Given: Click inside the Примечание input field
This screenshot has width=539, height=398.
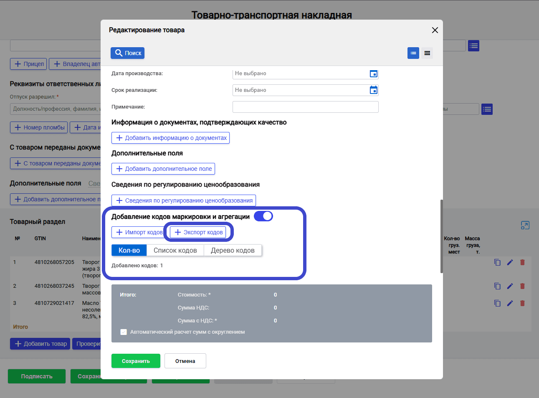Looking at the screenshot, I should [306, 107].
